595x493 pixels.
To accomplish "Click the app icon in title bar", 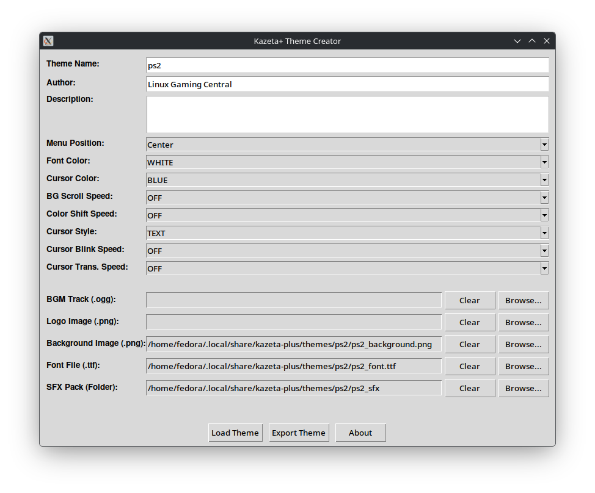I will point(48,41).
